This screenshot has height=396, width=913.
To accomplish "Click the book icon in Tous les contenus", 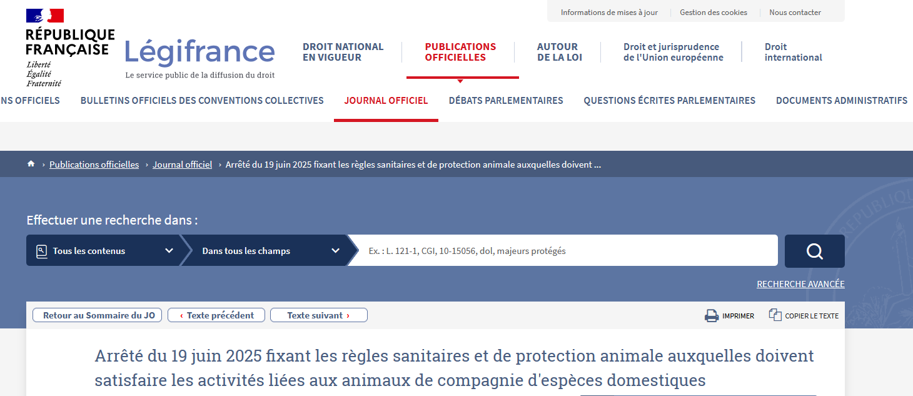I will [x=42, y=251].
